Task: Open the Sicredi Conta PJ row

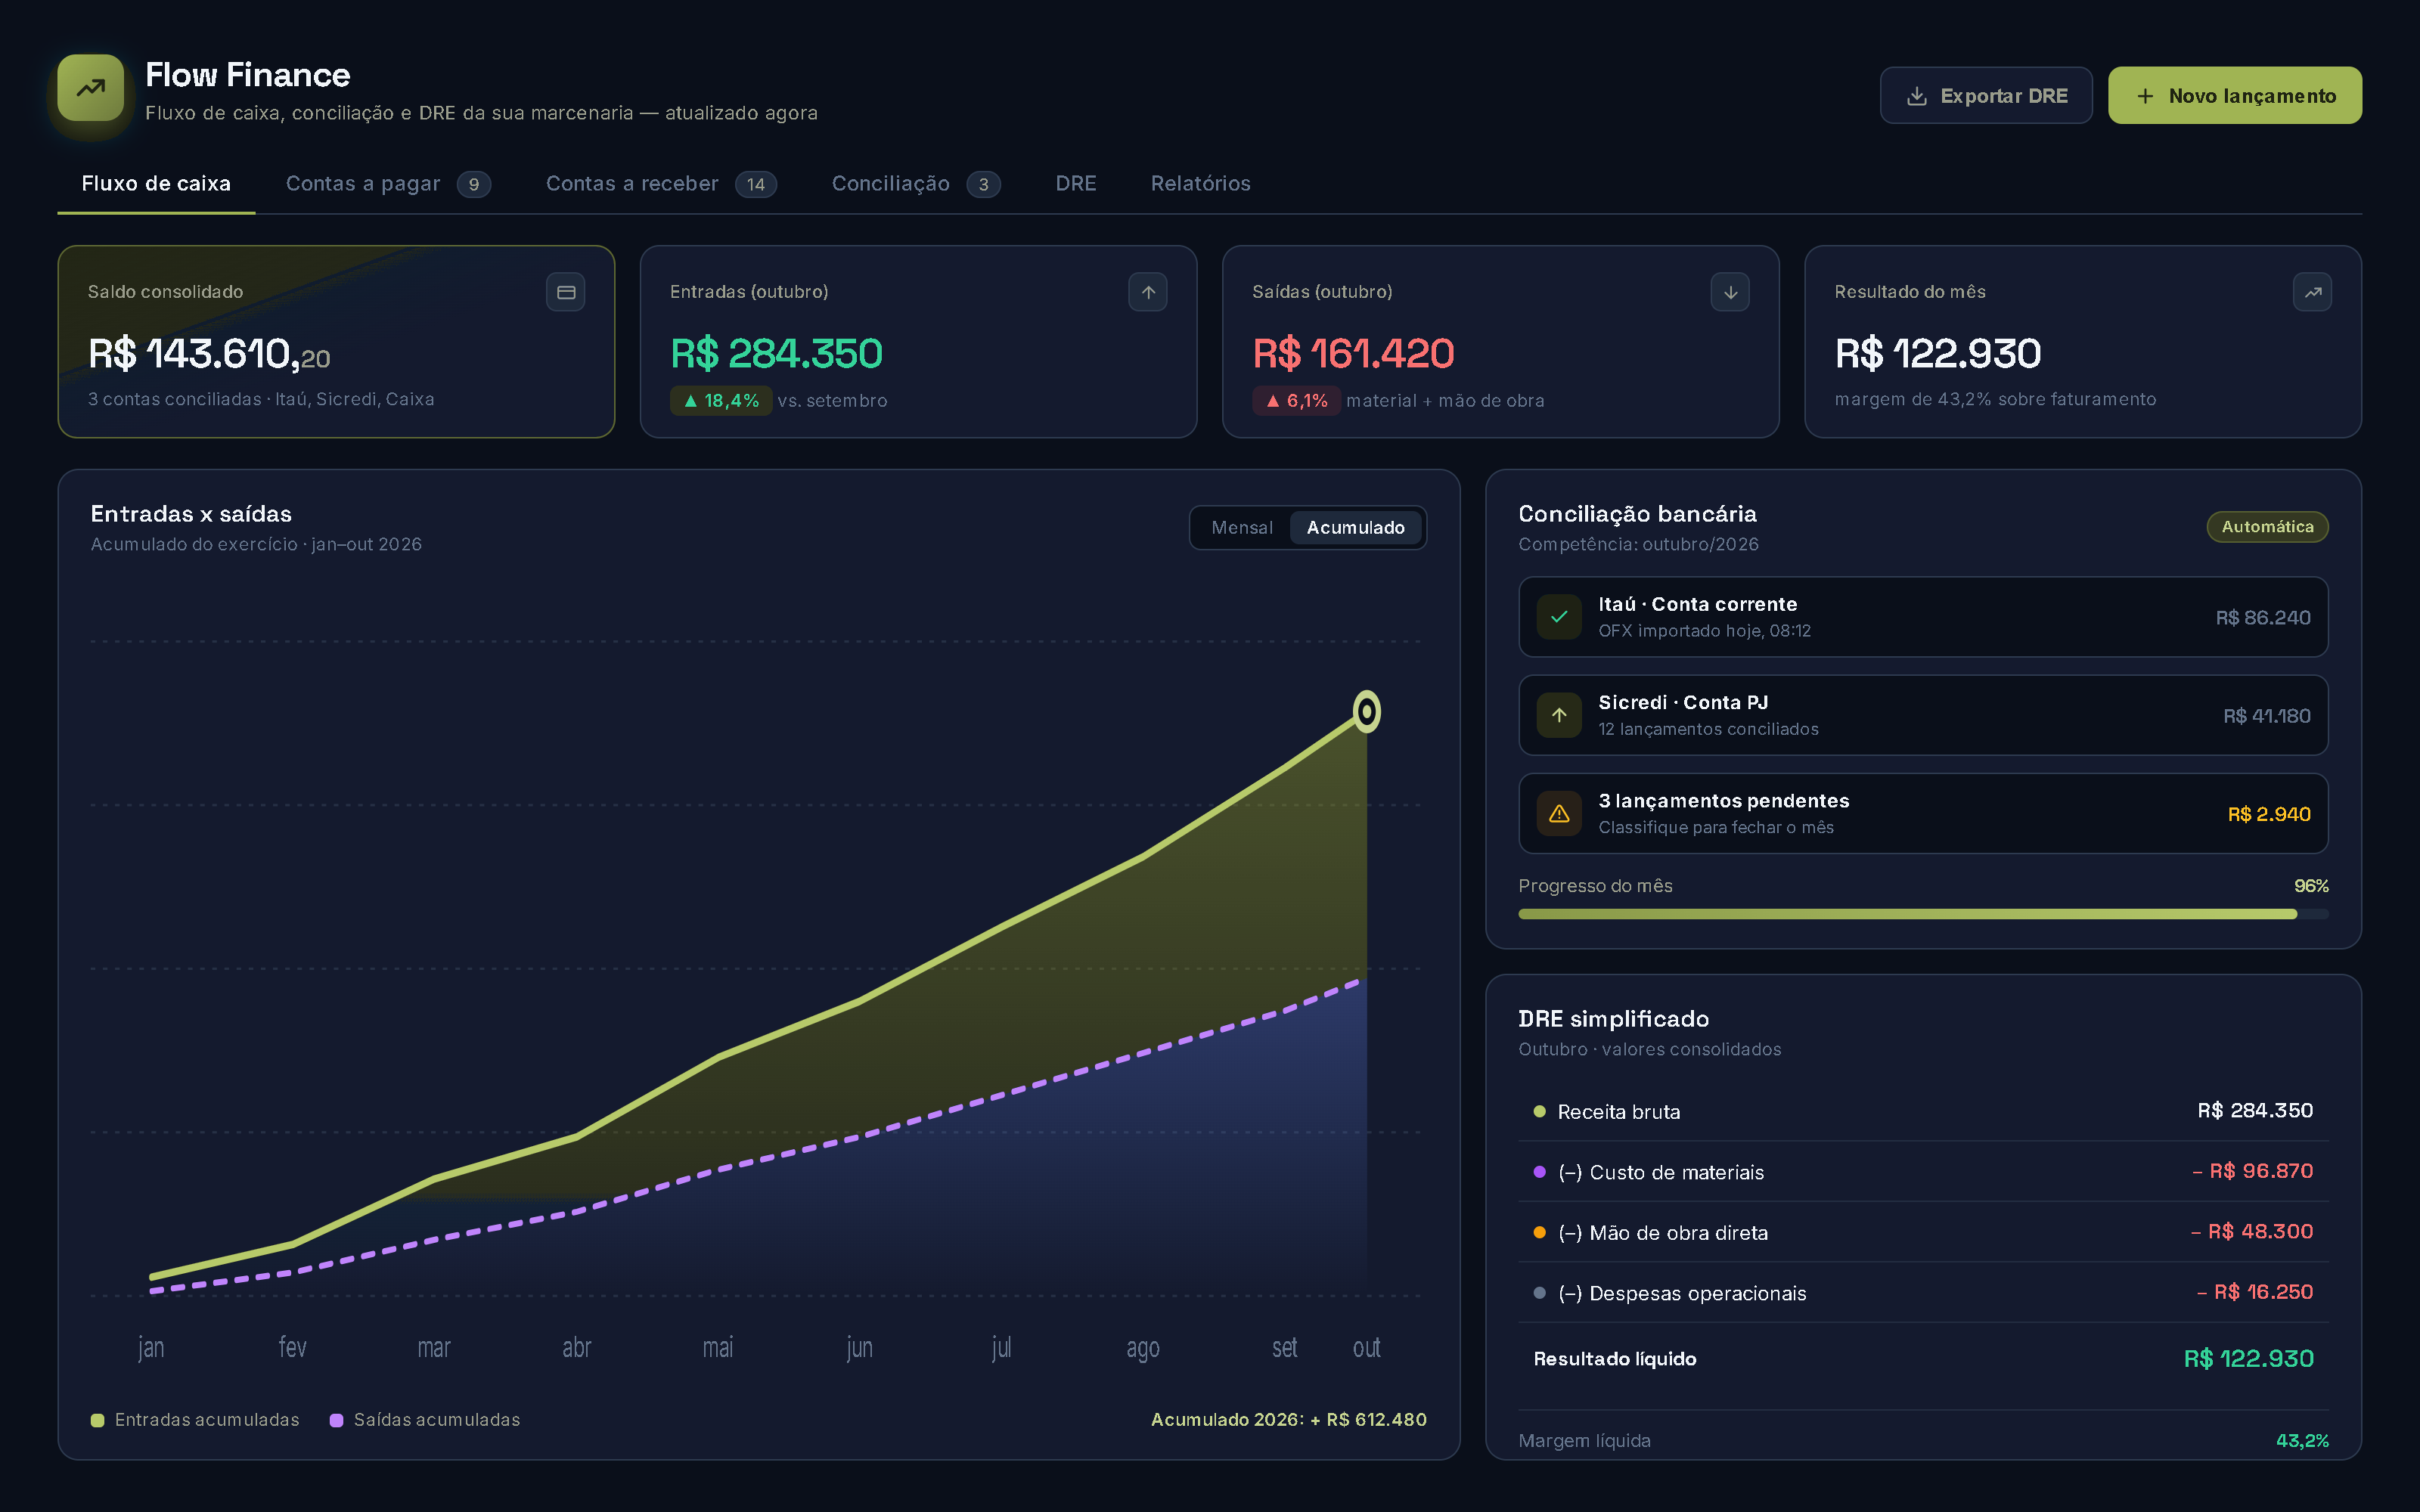Action: pyautogui.click(x=1923, y=715)
